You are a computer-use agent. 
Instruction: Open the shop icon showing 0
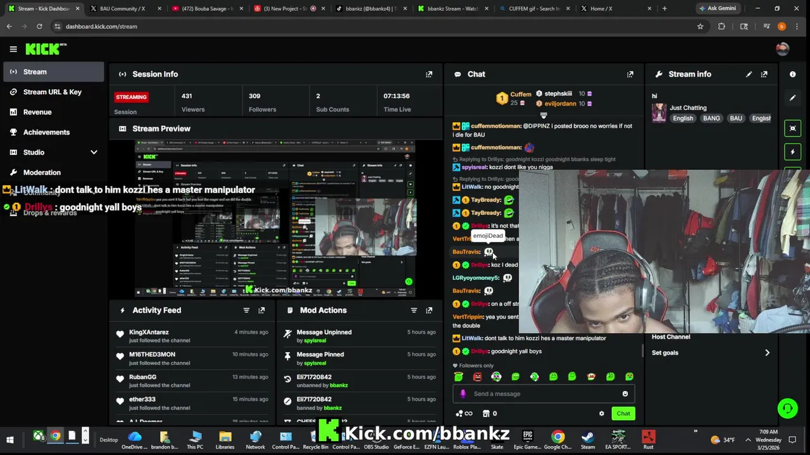pos(489,413)
